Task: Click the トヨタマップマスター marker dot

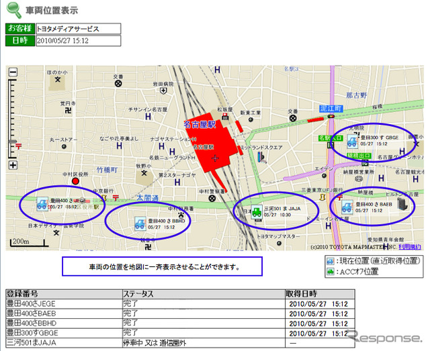Action: point(279,243)
